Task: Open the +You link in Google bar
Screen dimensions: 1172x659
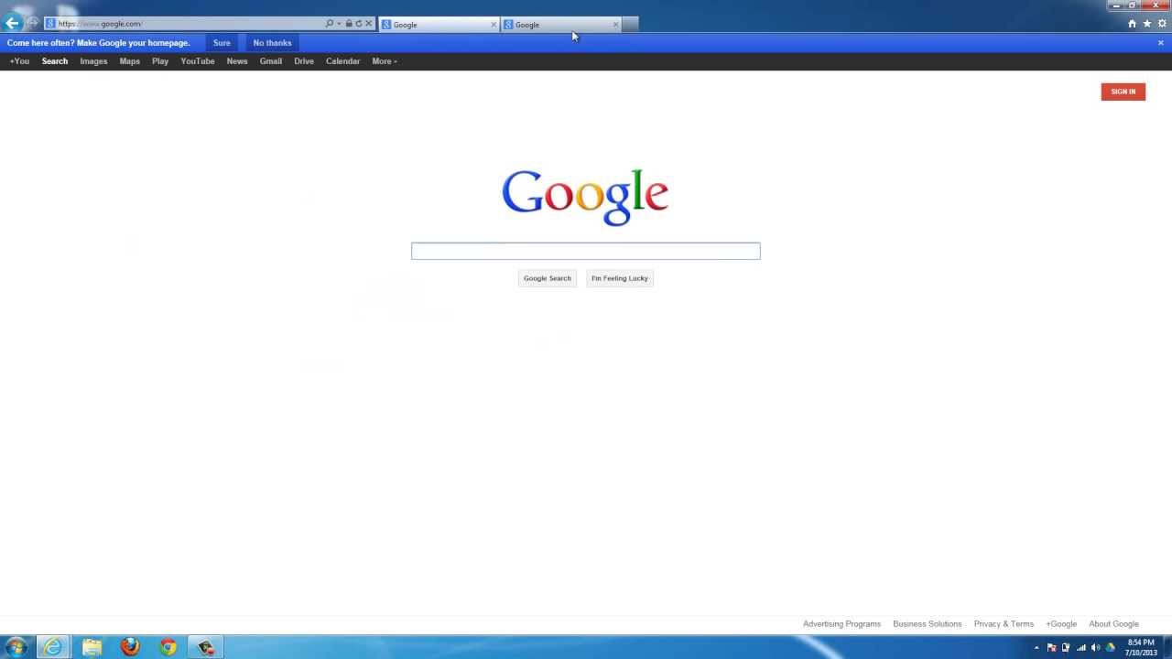Action: [x=19, y=61]
